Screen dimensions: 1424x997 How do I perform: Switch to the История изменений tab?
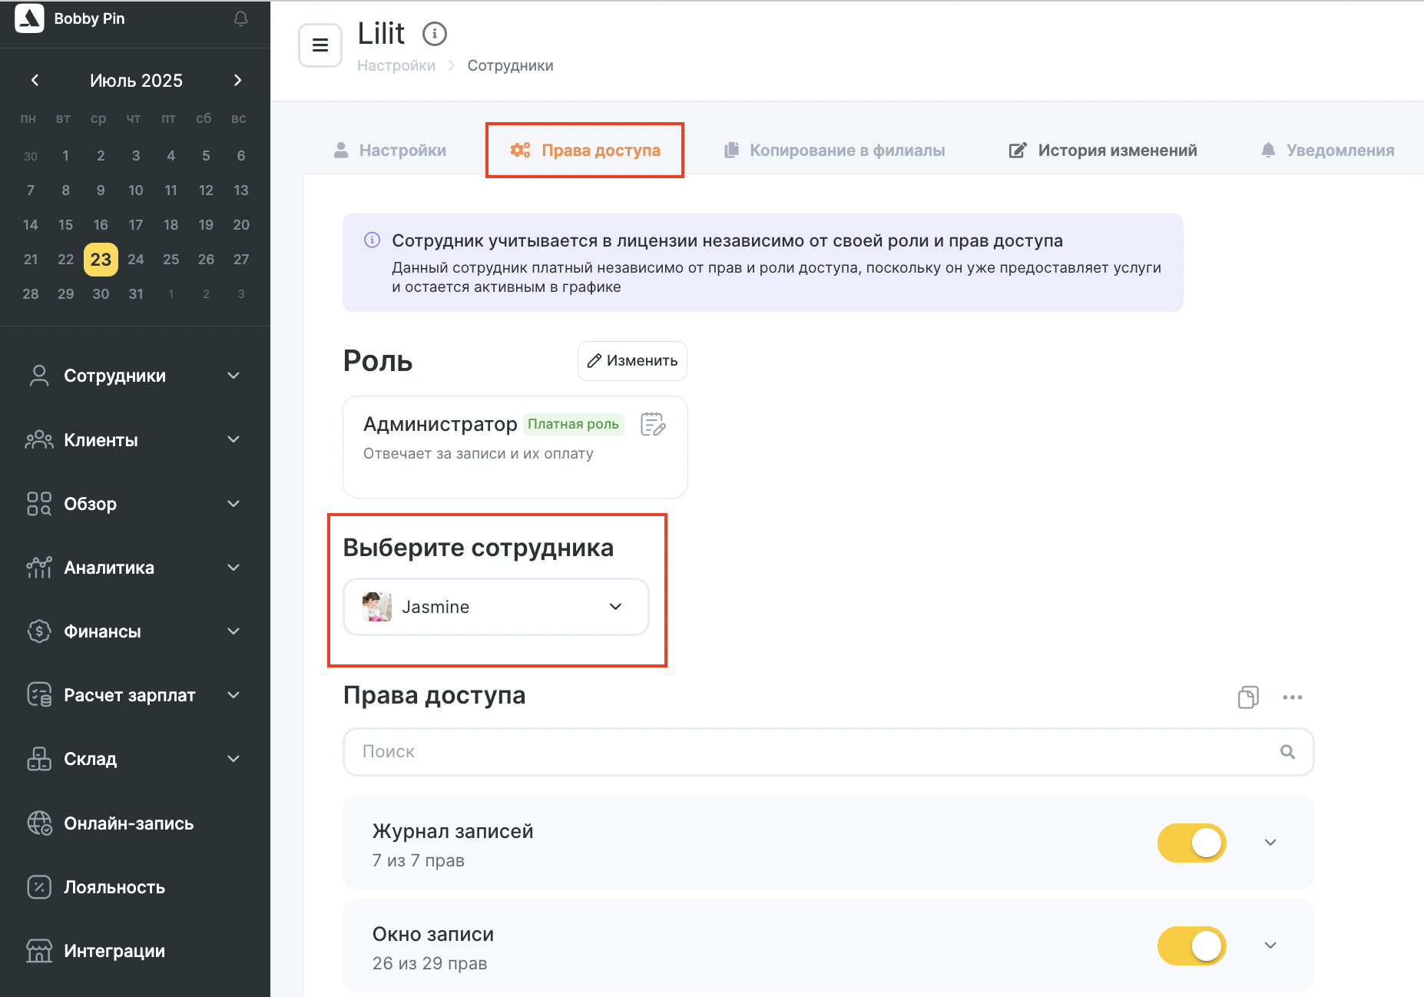tap(1103, 150)
